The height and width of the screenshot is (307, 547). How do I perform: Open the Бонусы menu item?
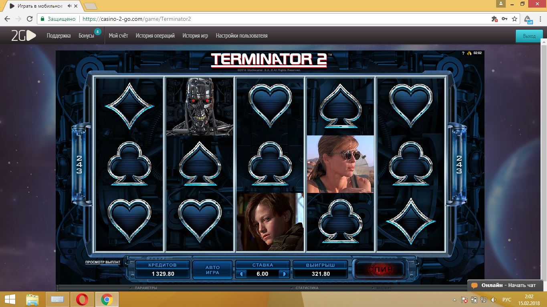pyautogui.click(x=86, y=36)
